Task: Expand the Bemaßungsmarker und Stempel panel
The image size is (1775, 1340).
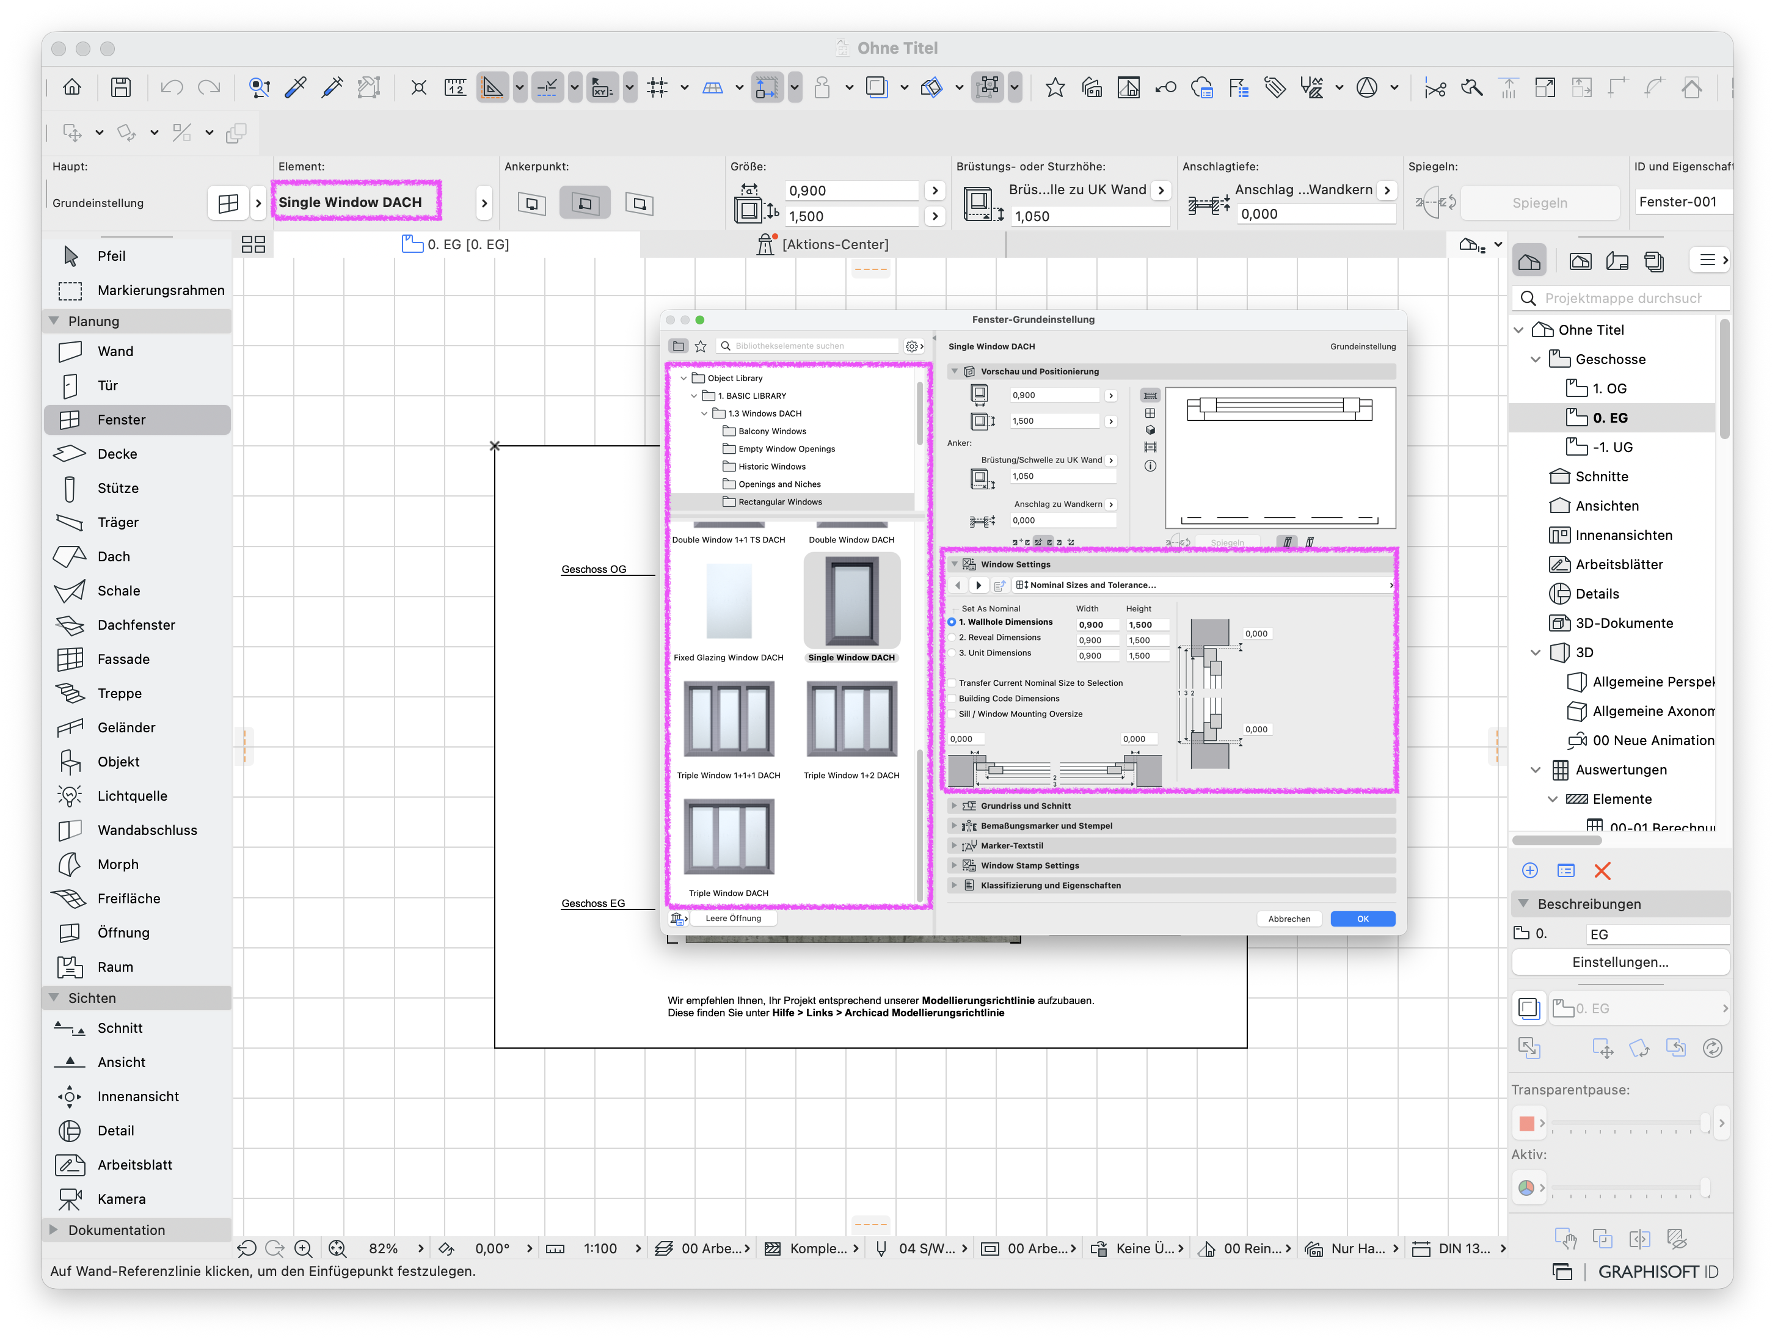Action: point(954,826)
